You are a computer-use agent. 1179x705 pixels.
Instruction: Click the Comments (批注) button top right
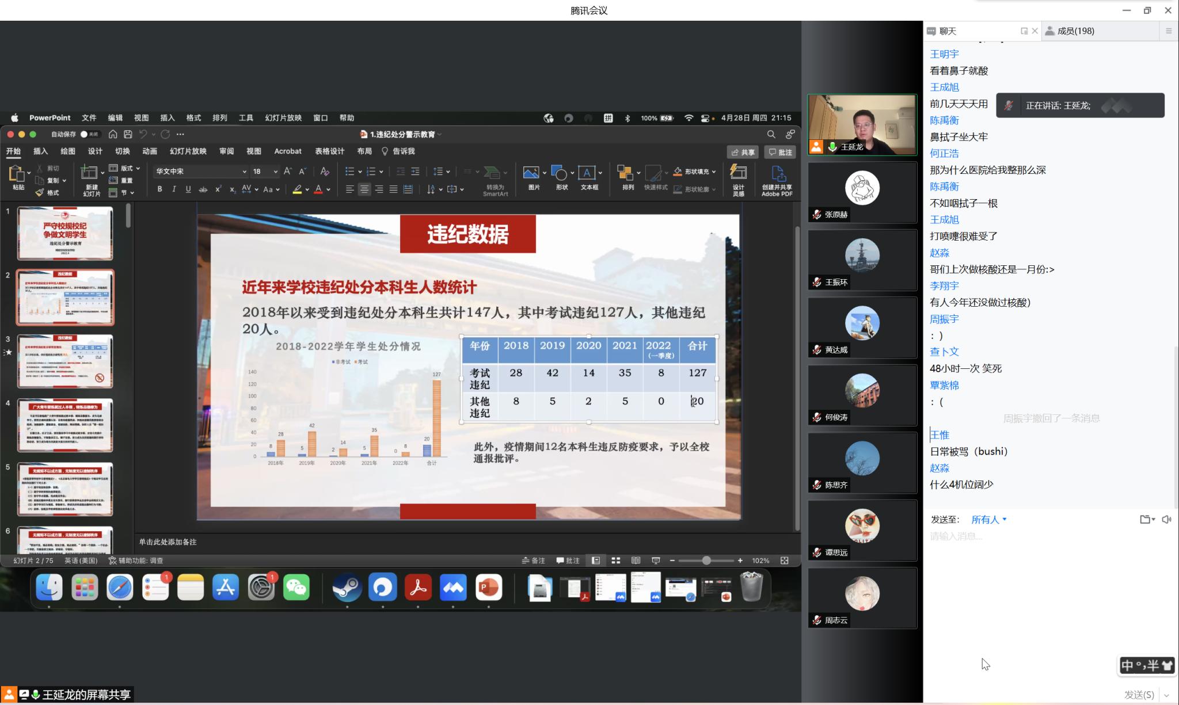point(780,152)
